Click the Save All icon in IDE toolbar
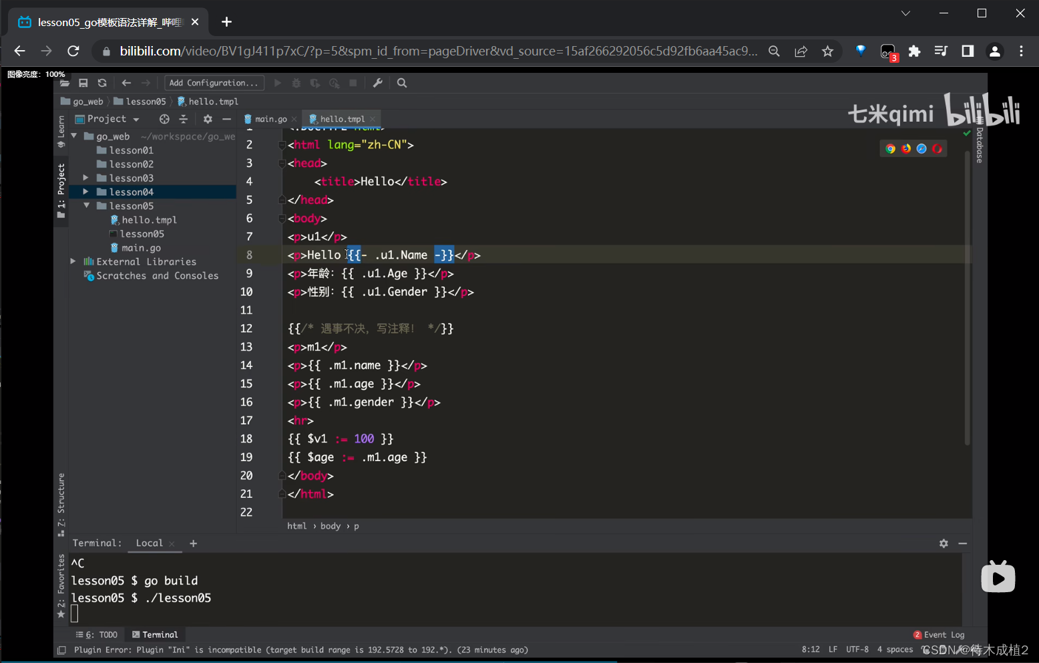Viewport: 1039px width, 663px height. 83,83
